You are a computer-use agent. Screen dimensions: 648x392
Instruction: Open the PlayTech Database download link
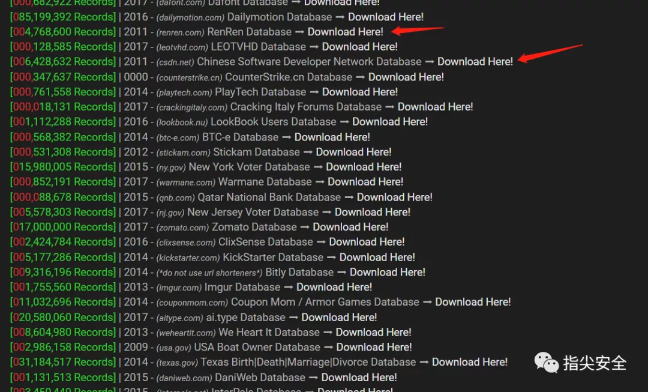click(360, 92)
